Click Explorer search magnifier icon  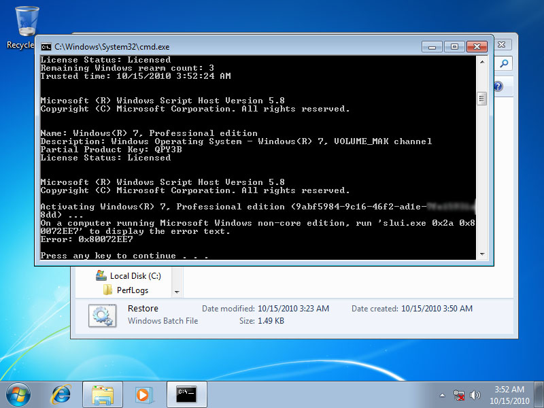[504, 63]
